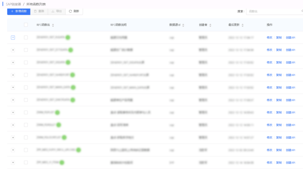303x169 pixels.
Task: Expand the ninth table row
Action: (x=13, y=137)
